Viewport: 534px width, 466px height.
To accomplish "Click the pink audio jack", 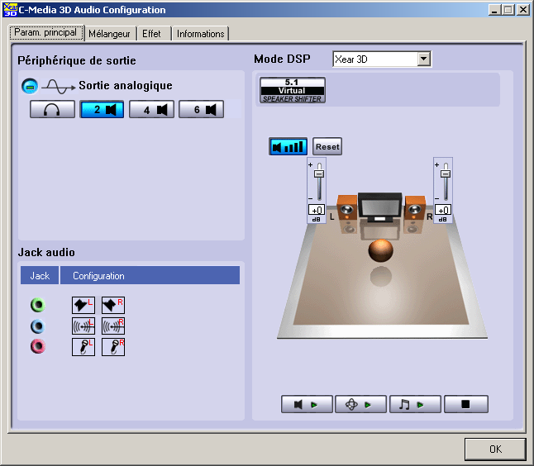I will coord(38,346).
